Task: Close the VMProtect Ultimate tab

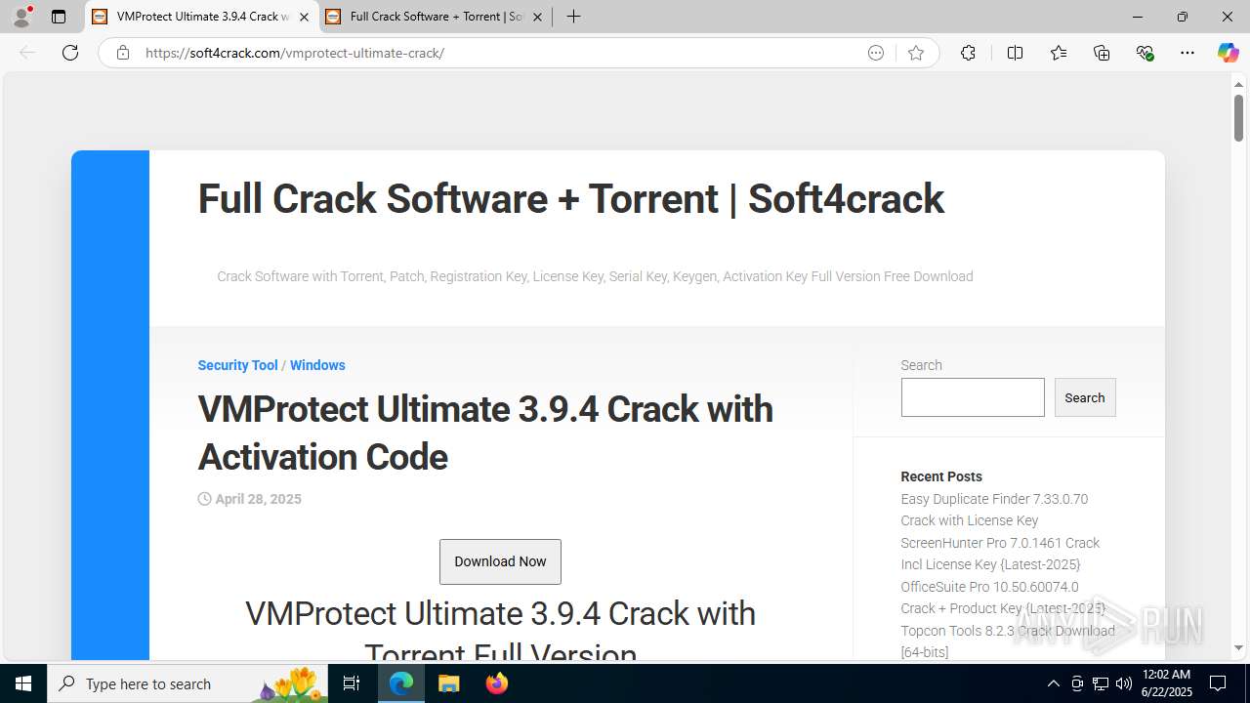Action: (304, 17)
